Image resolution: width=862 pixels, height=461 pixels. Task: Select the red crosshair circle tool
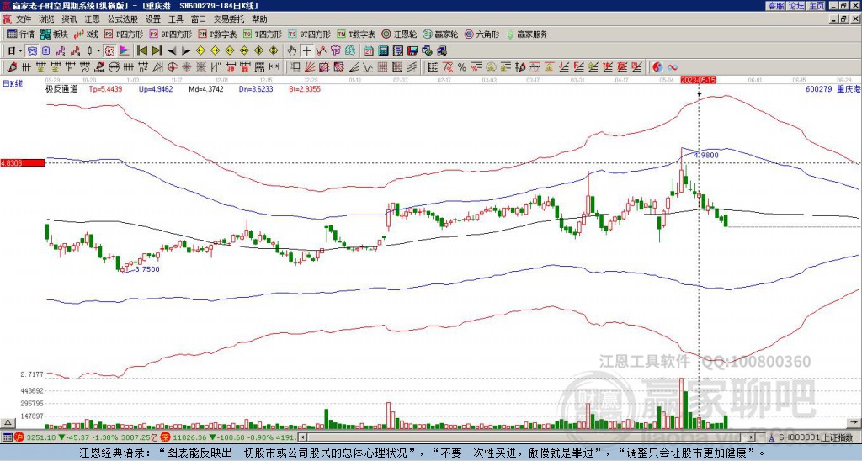point(172,67)
